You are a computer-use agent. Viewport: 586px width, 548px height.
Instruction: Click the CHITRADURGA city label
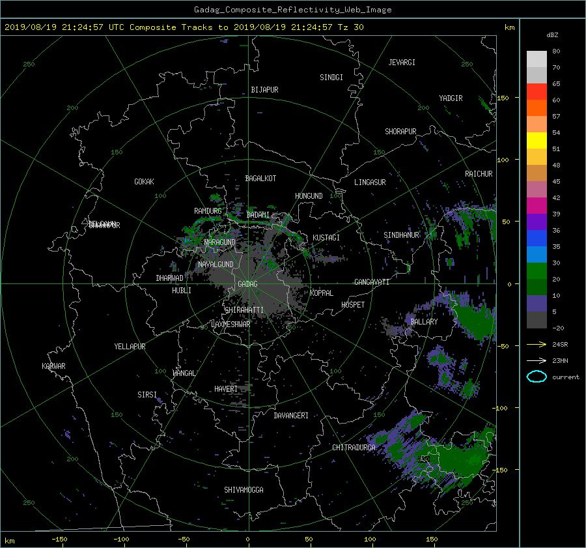(354, 448)
